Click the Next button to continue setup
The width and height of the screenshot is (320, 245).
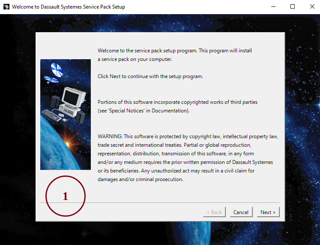(268, 212)
